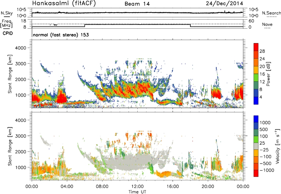Click "Slant Range [km]" beside the power panel

tap(10, 74)
